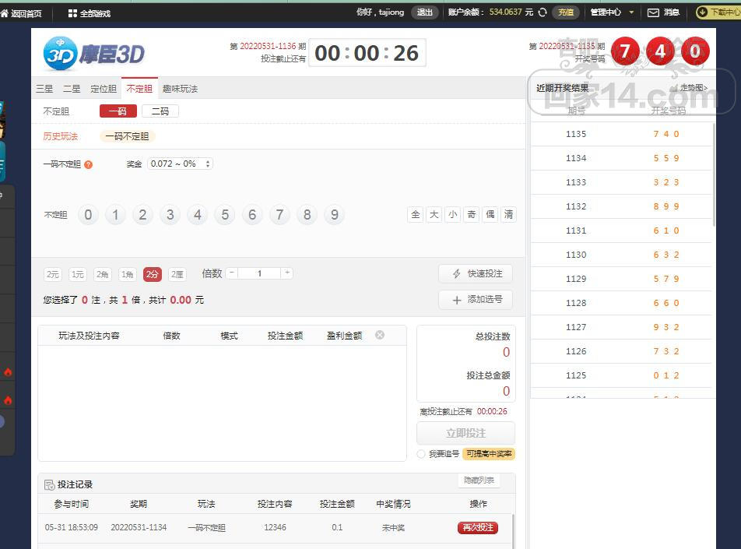Switch to the 定位胆 tab
Screen dimensions: 741x549
[104, 89]
